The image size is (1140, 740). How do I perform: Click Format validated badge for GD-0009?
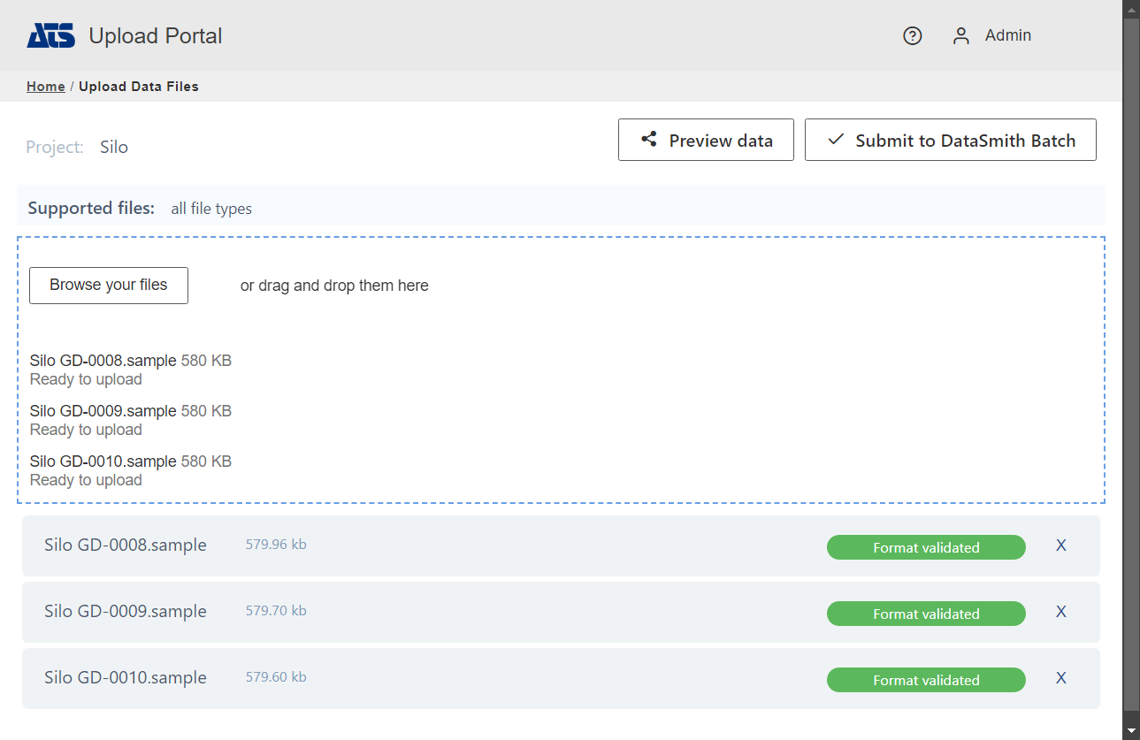(926, 614)
